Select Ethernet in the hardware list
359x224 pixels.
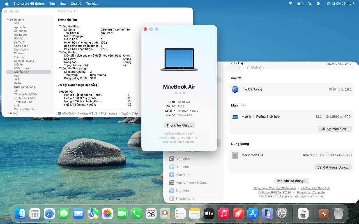click(x=20, y=53)
